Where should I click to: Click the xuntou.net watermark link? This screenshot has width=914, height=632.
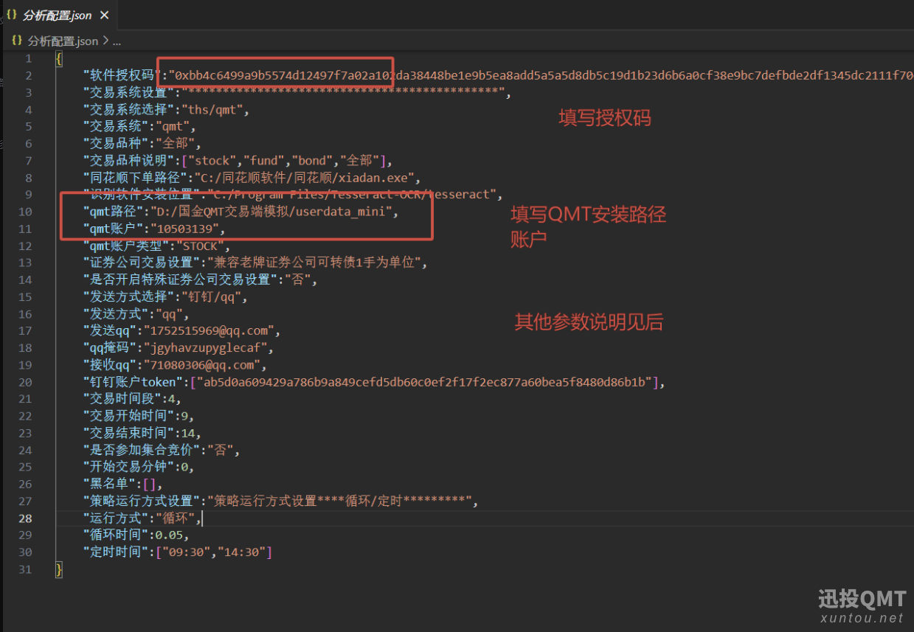pos(861,617)
